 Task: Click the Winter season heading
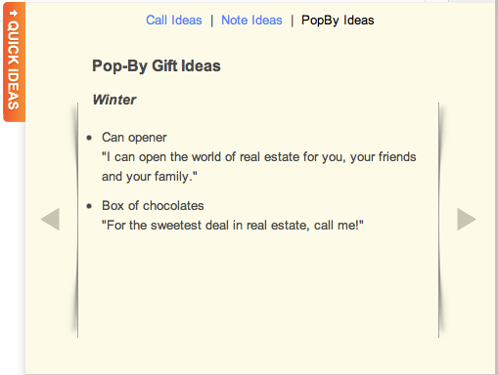(114, 100)
